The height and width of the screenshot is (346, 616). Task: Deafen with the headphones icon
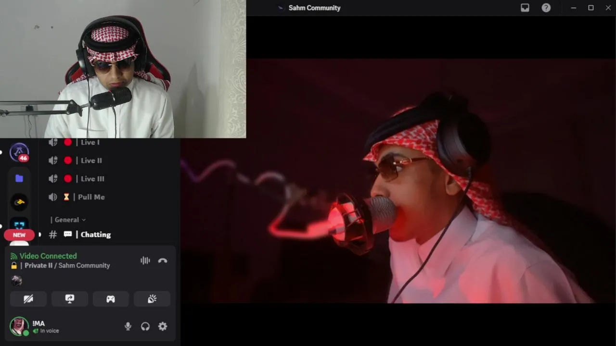click(145, 326)
